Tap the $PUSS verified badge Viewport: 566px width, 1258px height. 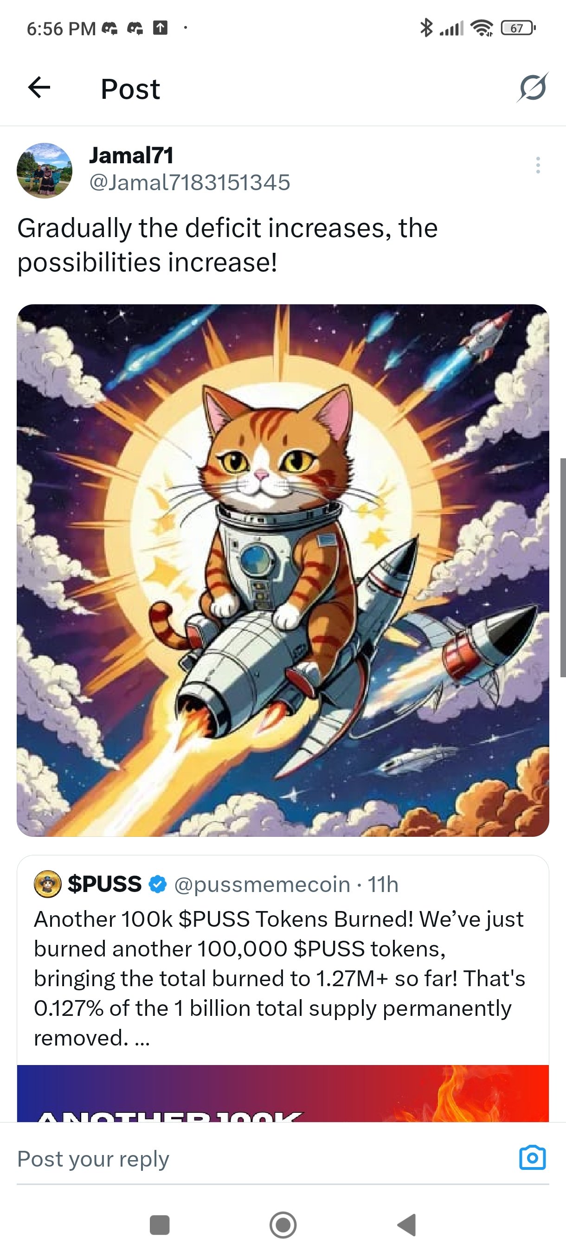point(157,885)
